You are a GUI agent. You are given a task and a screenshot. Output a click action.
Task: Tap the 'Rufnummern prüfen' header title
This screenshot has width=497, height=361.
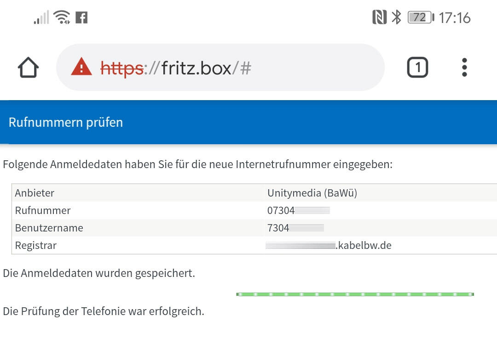(x=66, y=123)
